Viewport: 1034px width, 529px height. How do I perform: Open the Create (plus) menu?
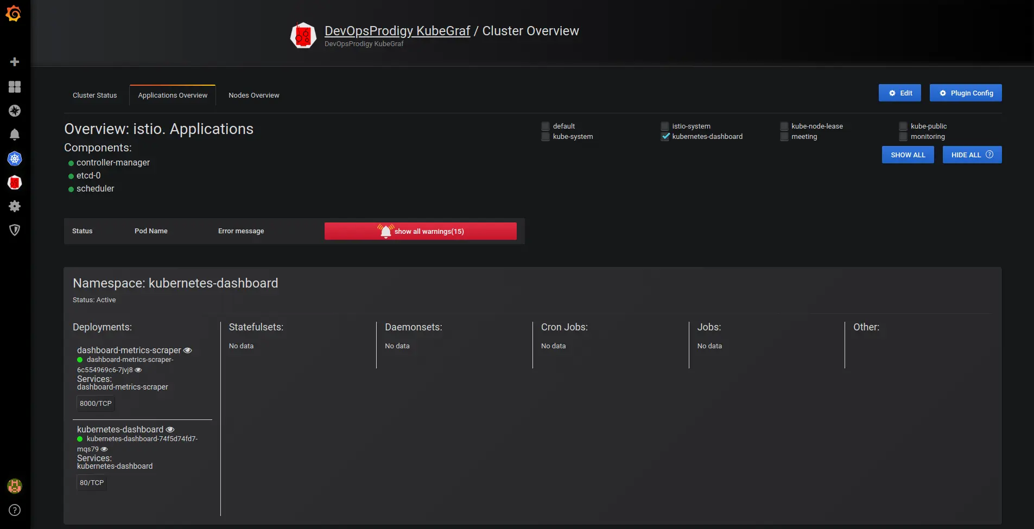pyautogui.click(x=15, y=61)
